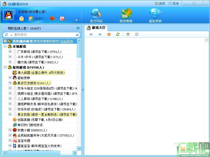Click the penguin icon of 蓝钻贵族 row
Screen dimensions: 210x157
[15, 78]
